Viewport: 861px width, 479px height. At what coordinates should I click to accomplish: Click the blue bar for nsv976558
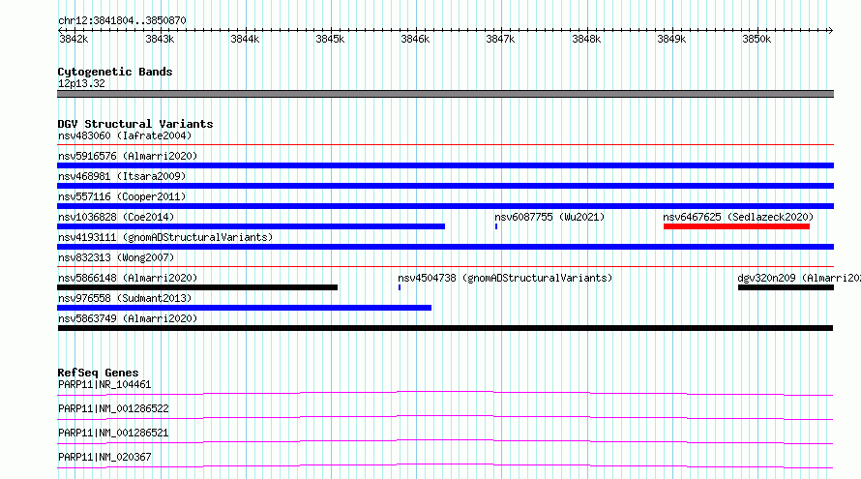[245, 308]
